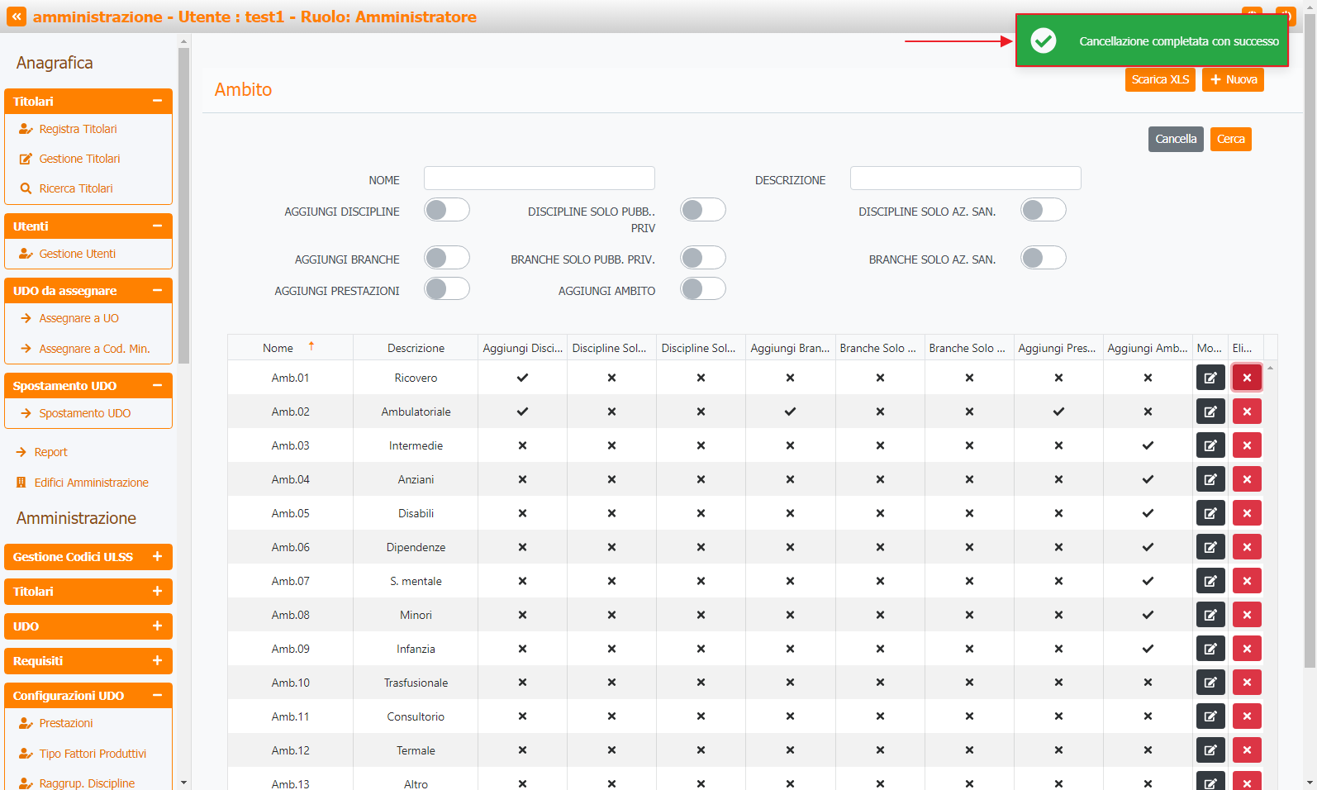Click the red delete icon for Amb.02
Screen dimensions: 1317x790
click(1246, 412)
